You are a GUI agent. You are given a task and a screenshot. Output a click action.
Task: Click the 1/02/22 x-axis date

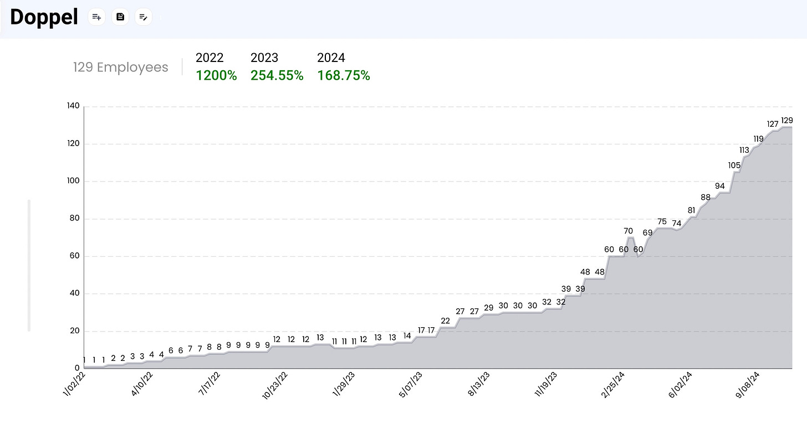[74, 385]
